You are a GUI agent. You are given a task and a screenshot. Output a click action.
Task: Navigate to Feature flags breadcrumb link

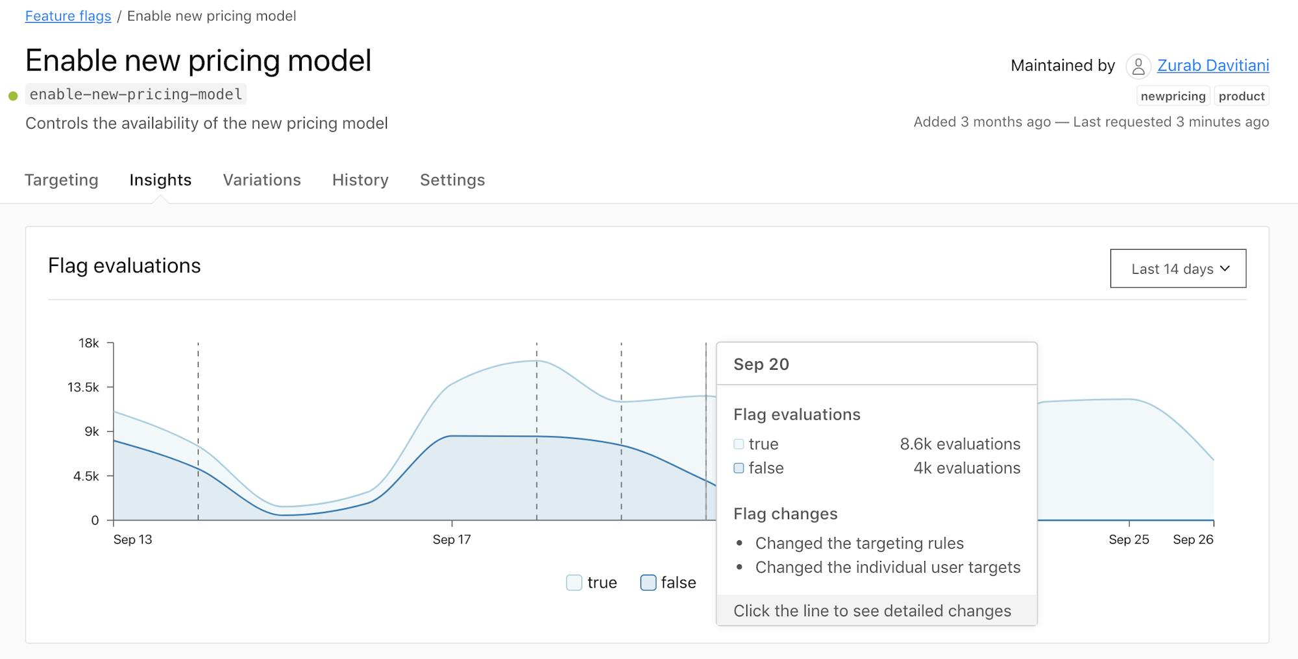(68, 16)
